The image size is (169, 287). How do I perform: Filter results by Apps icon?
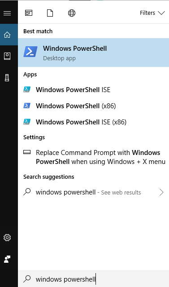(29, 13)
